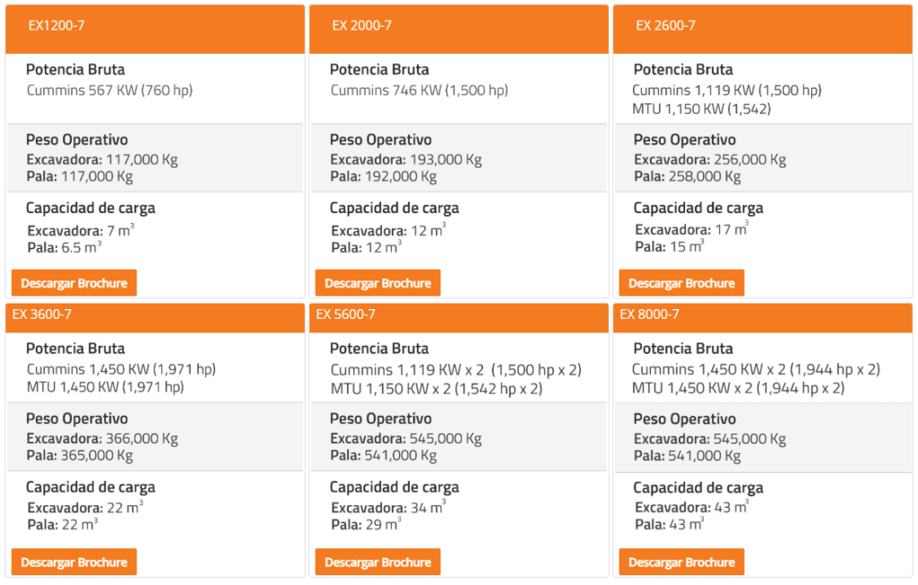Download brochure for EX 2600-7
Image resolution: width=918 pixels, height=585 pixels.
[x=681, y=283]
